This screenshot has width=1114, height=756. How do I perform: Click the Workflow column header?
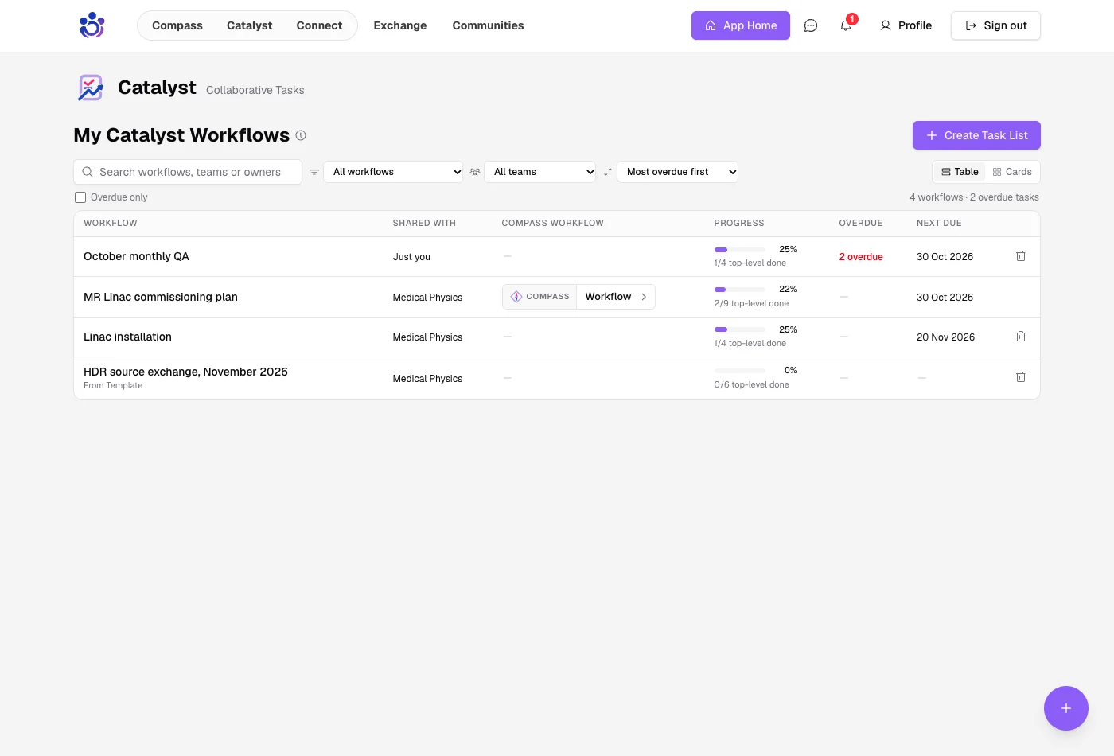pos(111,224)
